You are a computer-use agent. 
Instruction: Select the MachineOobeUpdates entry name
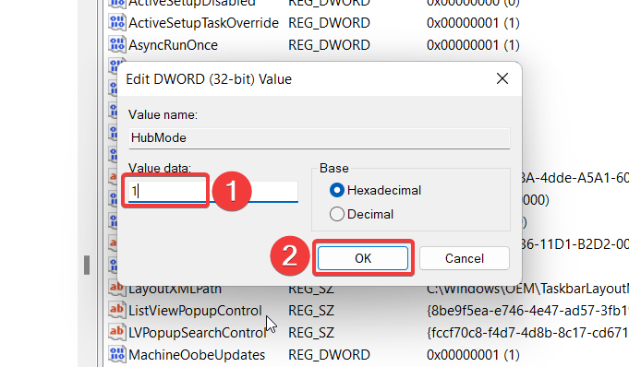click(x=197, y=355)
